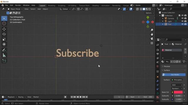This screenshot has height=105, width=188.
Task: Select the Transform tool
Action: tap(4, 44)
